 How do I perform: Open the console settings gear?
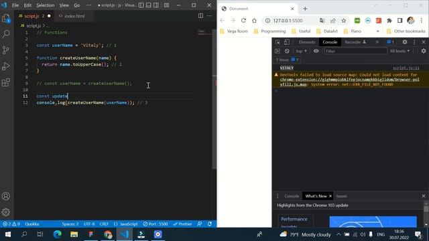pos(424,51)
